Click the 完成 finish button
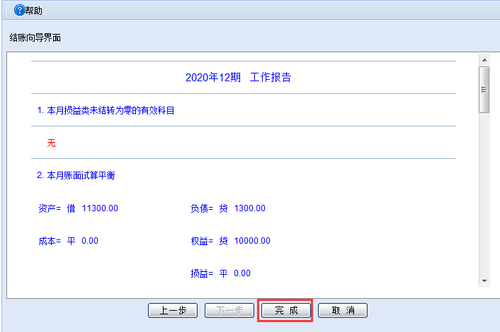The width and height of the screenshot is (500, 332). point(286,310)
